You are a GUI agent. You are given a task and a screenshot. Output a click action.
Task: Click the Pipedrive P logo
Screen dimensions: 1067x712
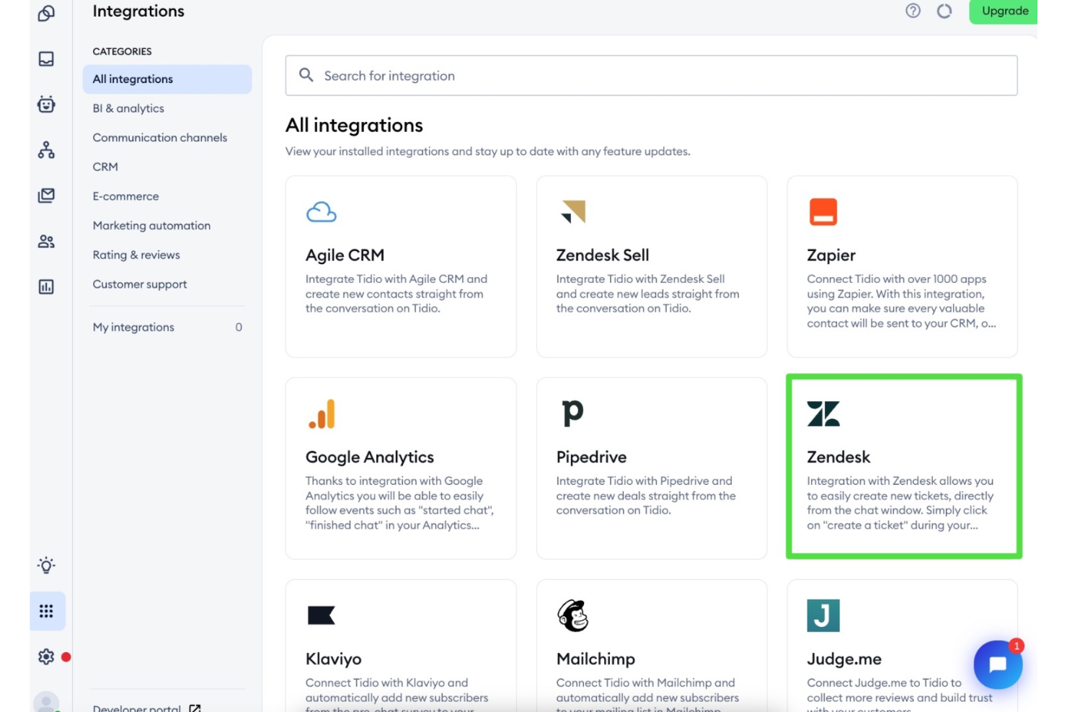[x=572, y=413]
